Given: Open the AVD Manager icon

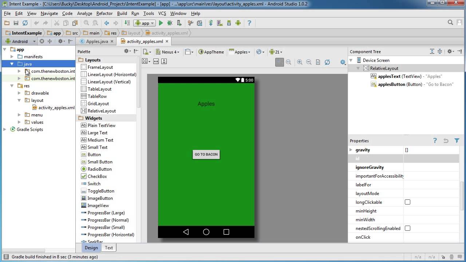Looking at the screenshot, I should pos(220,23).
